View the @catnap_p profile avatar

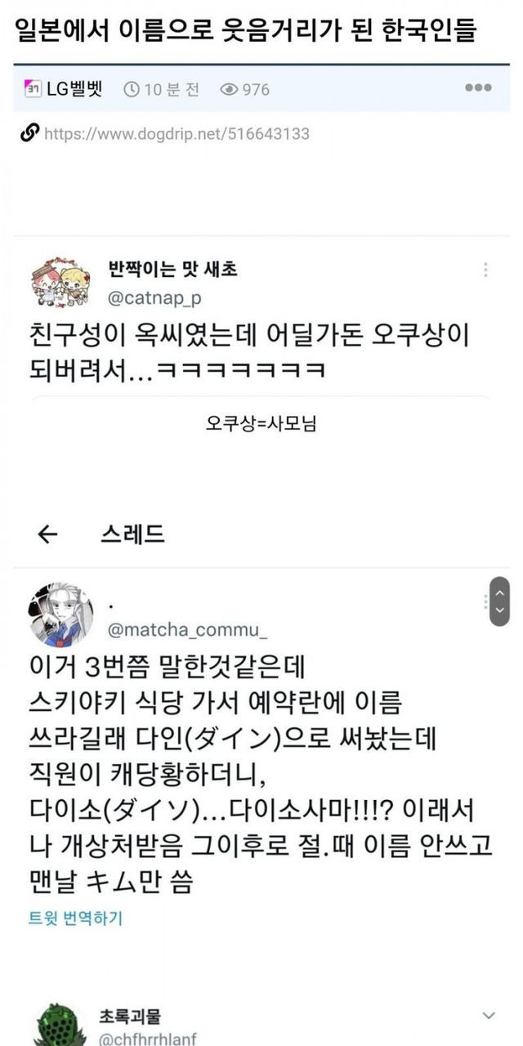click(60, 284)
